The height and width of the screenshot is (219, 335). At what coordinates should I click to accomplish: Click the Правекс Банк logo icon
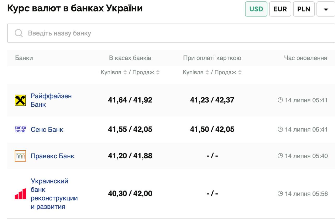point(20,155)
